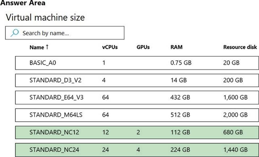259x157 pixels.
Task: Pick the STANDARD_M64LS size row
Action: 137,115
